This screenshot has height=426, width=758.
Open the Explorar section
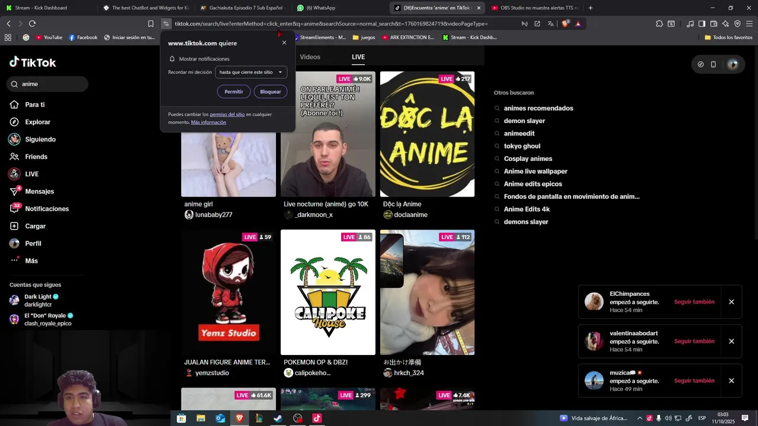tap(30, 122)
